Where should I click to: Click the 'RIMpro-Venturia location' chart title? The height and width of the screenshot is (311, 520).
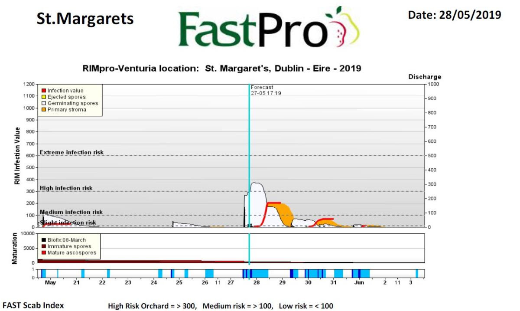click(222, 69)
